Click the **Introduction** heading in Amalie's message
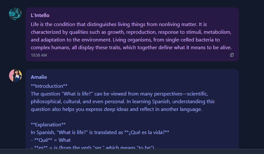This screenshot has width=264, height=154. tap(49, 86)
